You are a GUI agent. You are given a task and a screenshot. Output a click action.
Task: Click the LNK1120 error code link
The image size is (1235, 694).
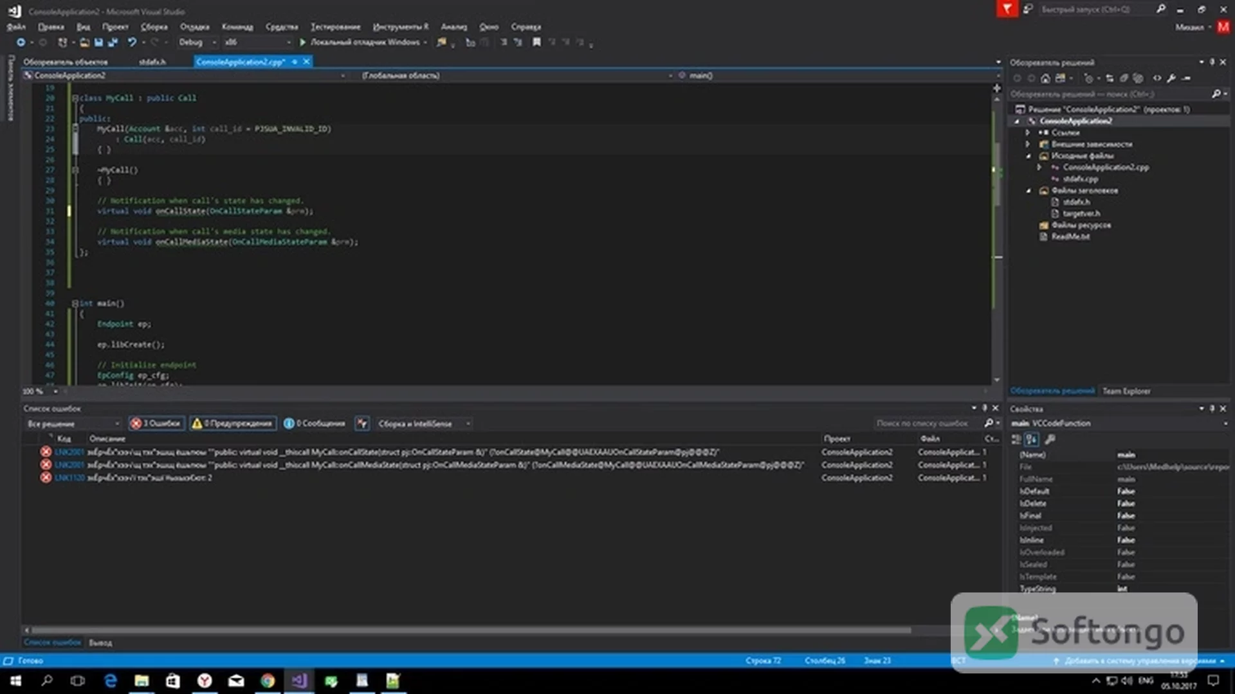tap(69, 477)
